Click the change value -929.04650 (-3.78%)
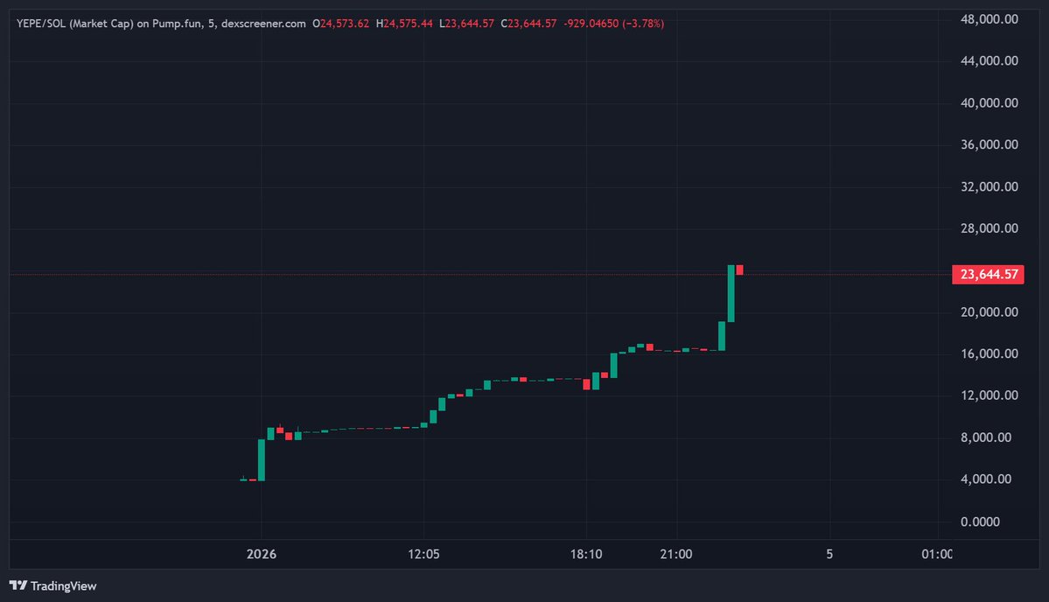1049x602 pixels. [613, 24]
